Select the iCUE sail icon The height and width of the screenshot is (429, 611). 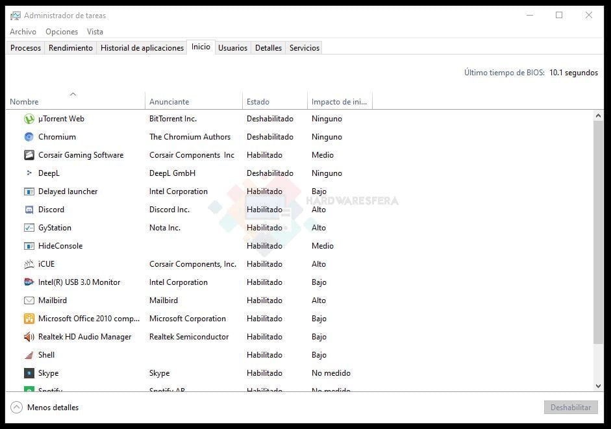29,264
